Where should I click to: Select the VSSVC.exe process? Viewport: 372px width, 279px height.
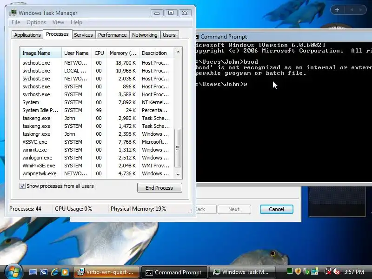[97, 142]
